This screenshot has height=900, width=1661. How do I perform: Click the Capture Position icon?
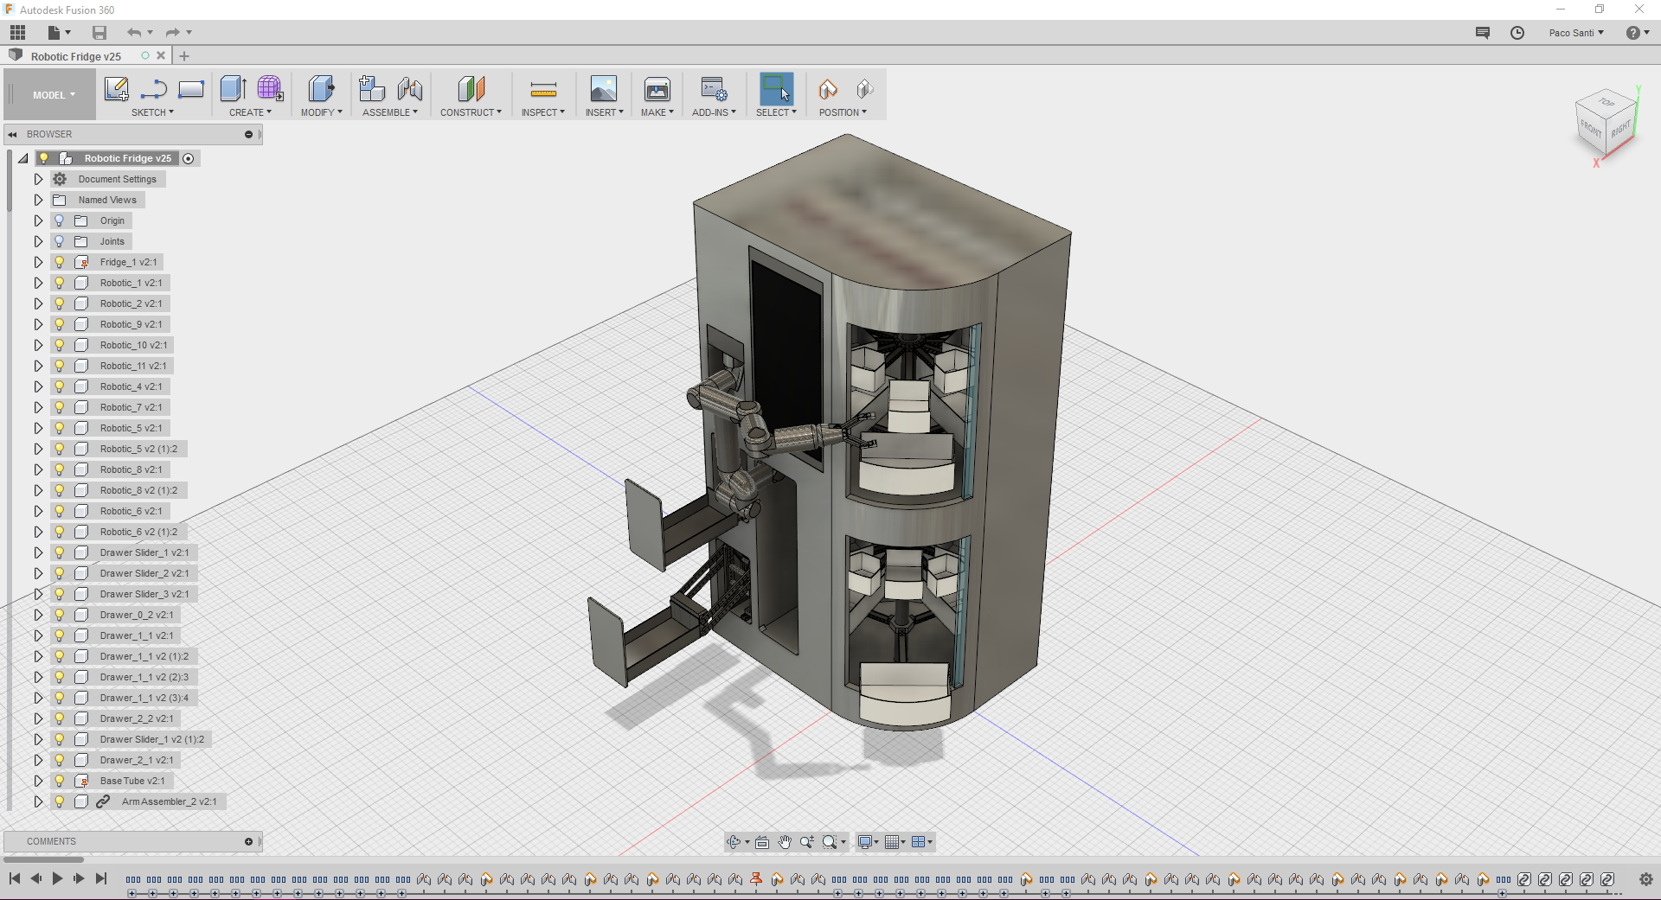(x=828, y=89)
